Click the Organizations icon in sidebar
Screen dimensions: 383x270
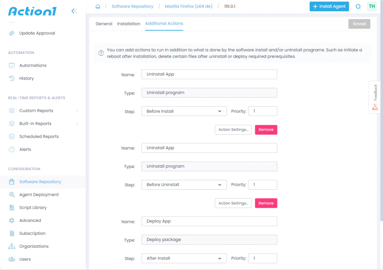click(12, 246)
